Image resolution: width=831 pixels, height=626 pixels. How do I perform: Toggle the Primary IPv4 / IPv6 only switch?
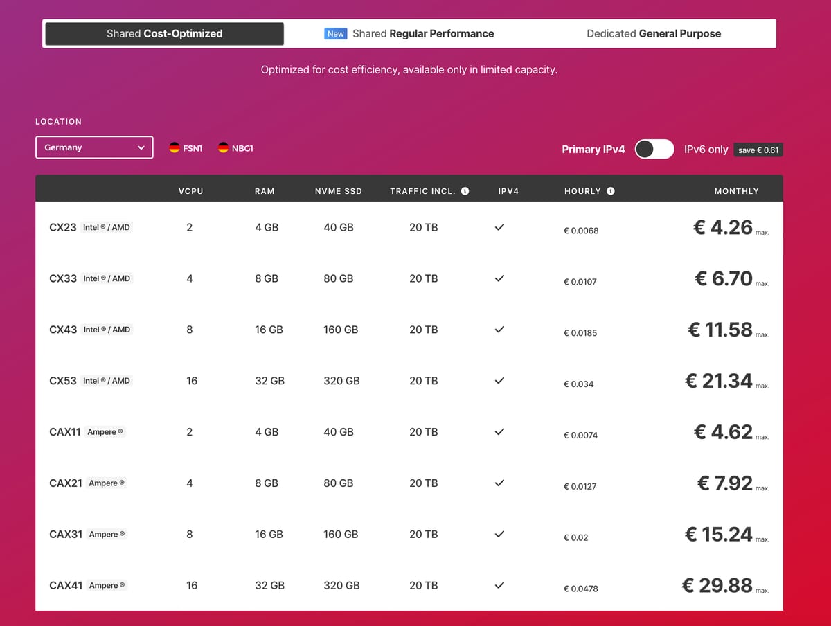(654, 149)
